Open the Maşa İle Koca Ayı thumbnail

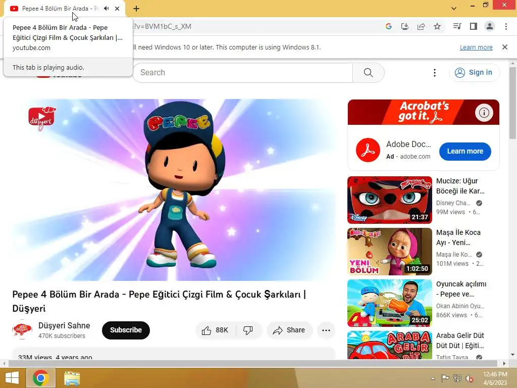389,252
